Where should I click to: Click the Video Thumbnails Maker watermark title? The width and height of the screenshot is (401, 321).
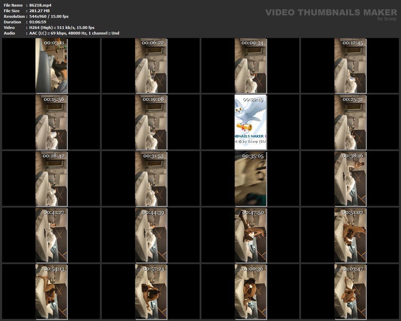pyautogui.click(x=331, y=12)
